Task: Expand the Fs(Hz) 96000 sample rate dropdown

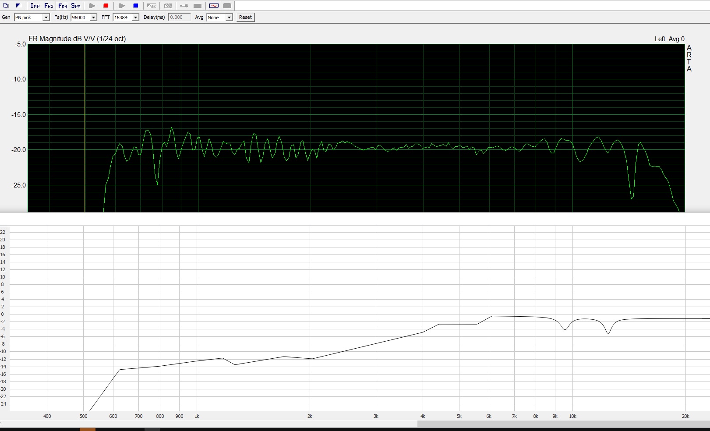Action: (x=93, y=18)
